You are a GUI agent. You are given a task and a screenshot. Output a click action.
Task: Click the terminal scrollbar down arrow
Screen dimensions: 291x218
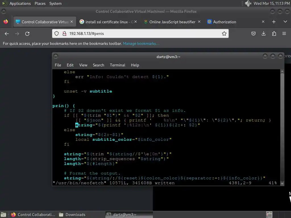(282, 184)
